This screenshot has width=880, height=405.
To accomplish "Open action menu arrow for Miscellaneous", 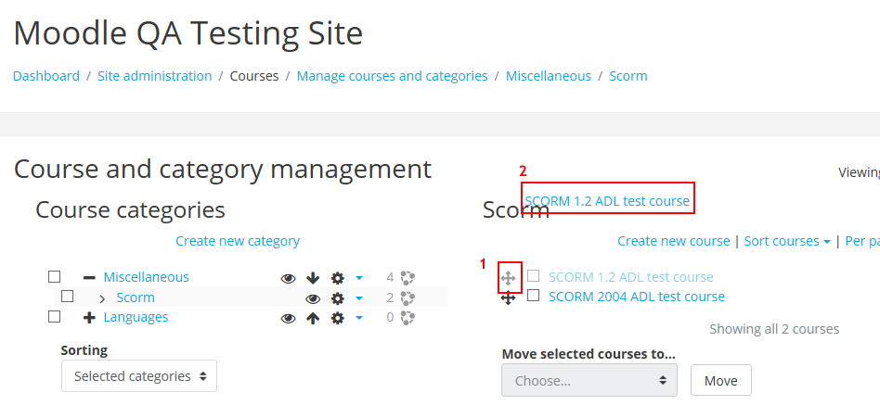I will point(359,278).
